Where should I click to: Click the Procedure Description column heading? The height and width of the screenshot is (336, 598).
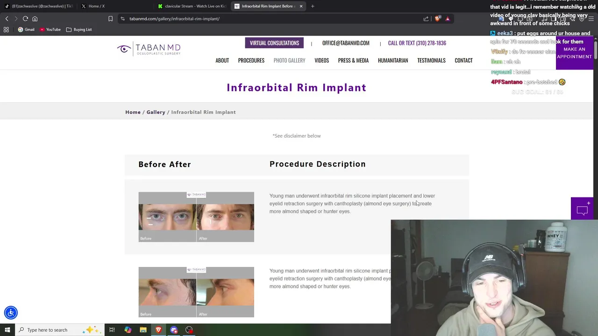(x=318, y=164)
